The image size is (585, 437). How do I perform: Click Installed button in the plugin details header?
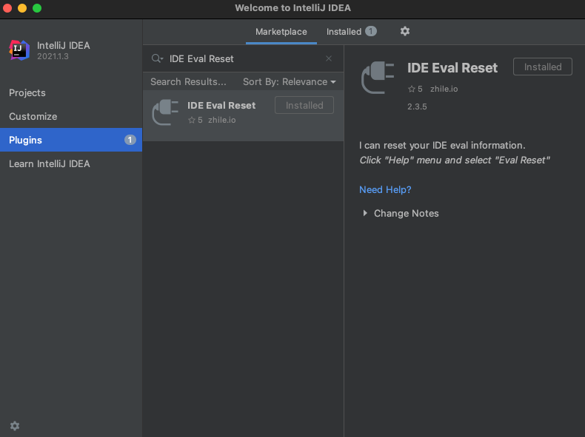pos(543,67)
